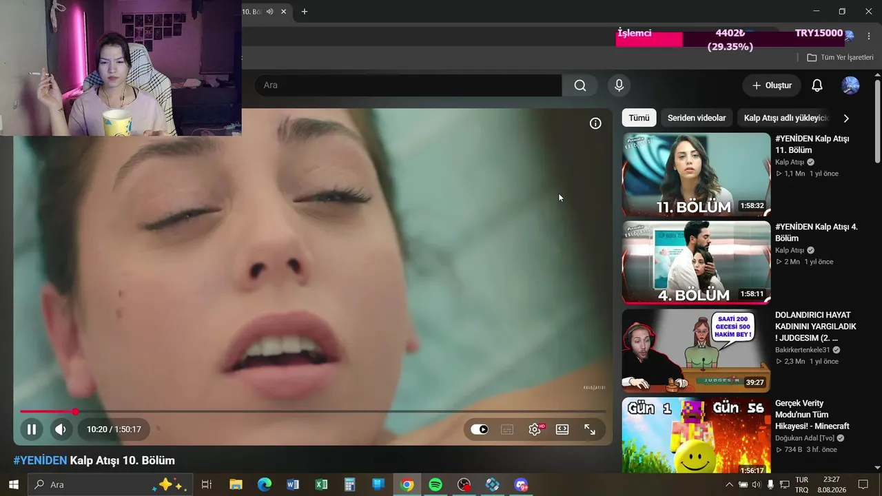Close the '10. Böl' browser tab
The height and width of the screenshot is (496, 882).
point(285,12)
